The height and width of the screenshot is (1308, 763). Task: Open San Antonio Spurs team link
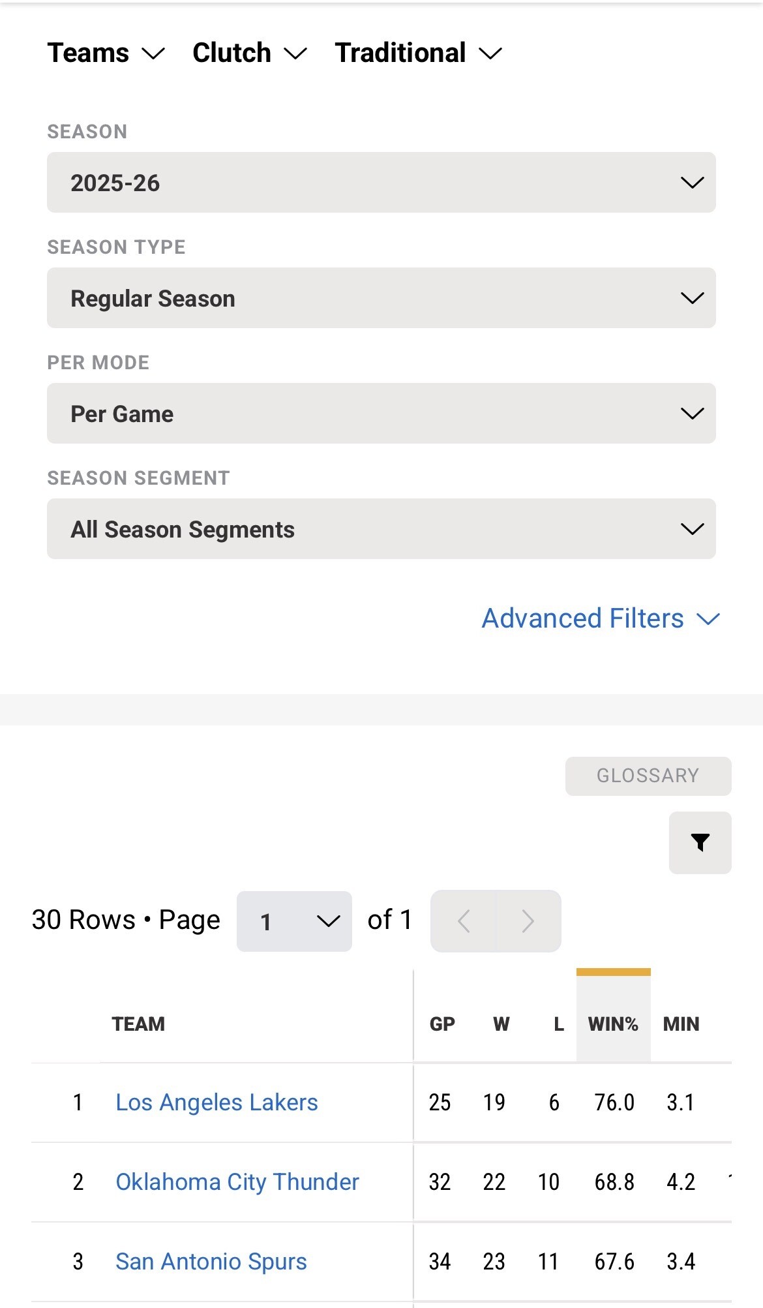point(211,1261)
